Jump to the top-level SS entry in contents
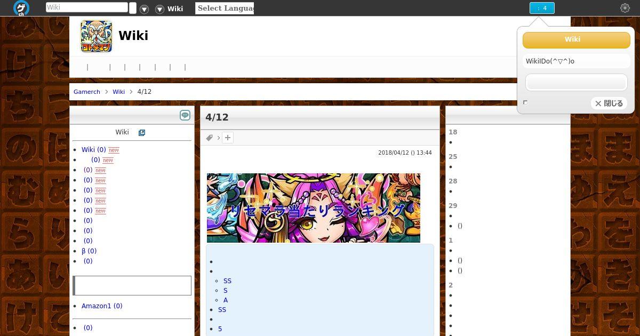Screen dimensions: 640x336 tap(222, 310)
